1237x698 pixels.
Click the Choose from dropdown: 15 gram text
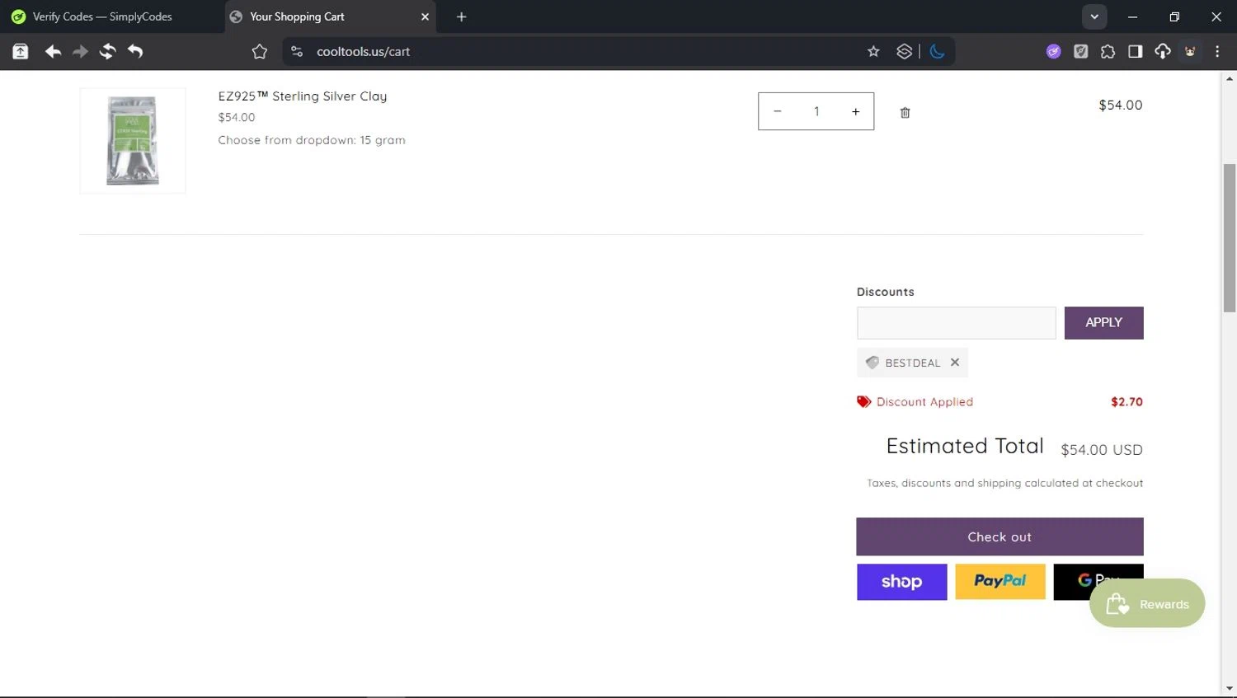tap(312, 140)
